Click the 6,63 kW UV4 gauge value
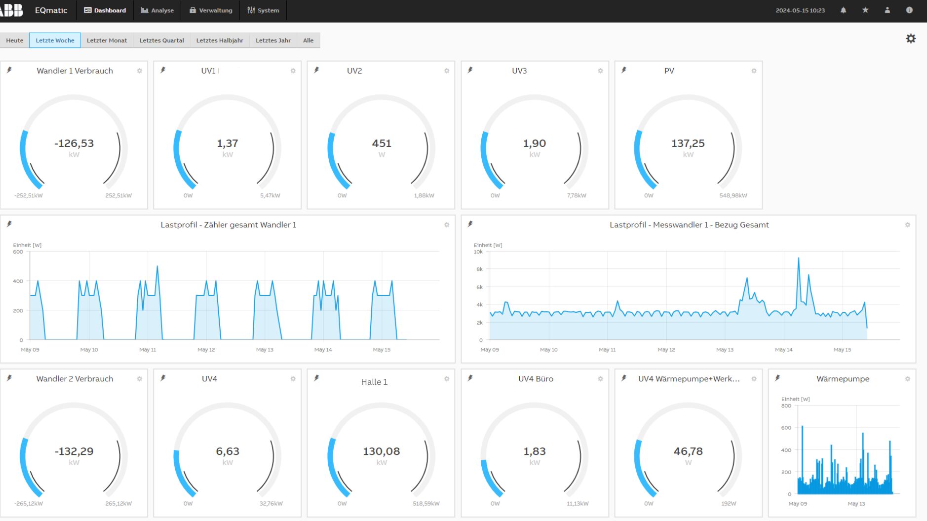The height and width of the screenshot is (521, 927). 228,451
